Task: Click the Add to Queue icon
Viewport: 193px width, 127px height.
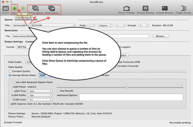Action: 35,8
